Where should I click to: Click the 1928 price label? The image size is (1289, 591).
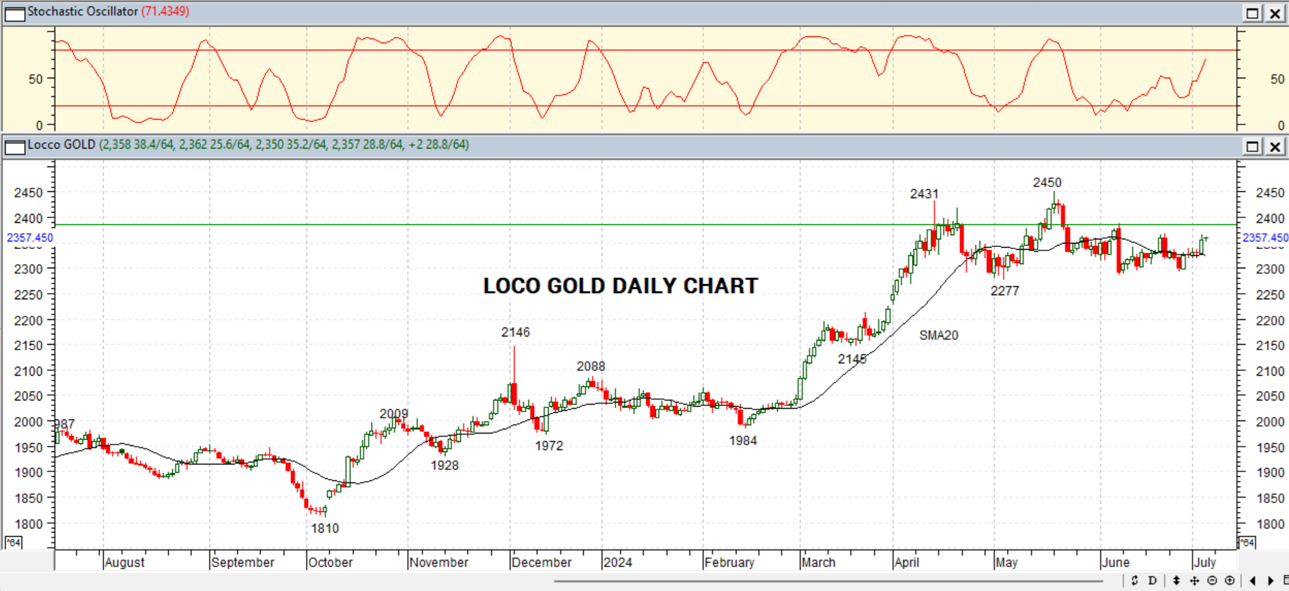tap(445, 466)
